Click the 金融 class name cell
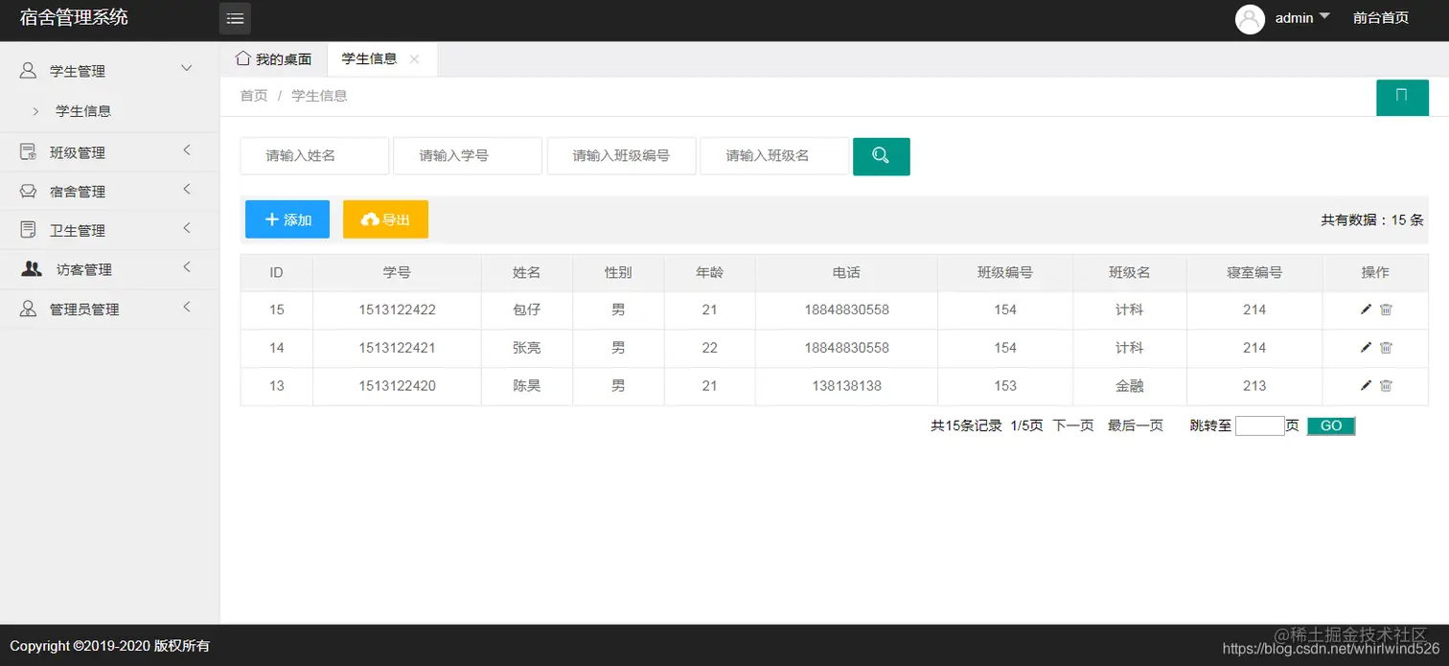 (x=1130, y=386)
